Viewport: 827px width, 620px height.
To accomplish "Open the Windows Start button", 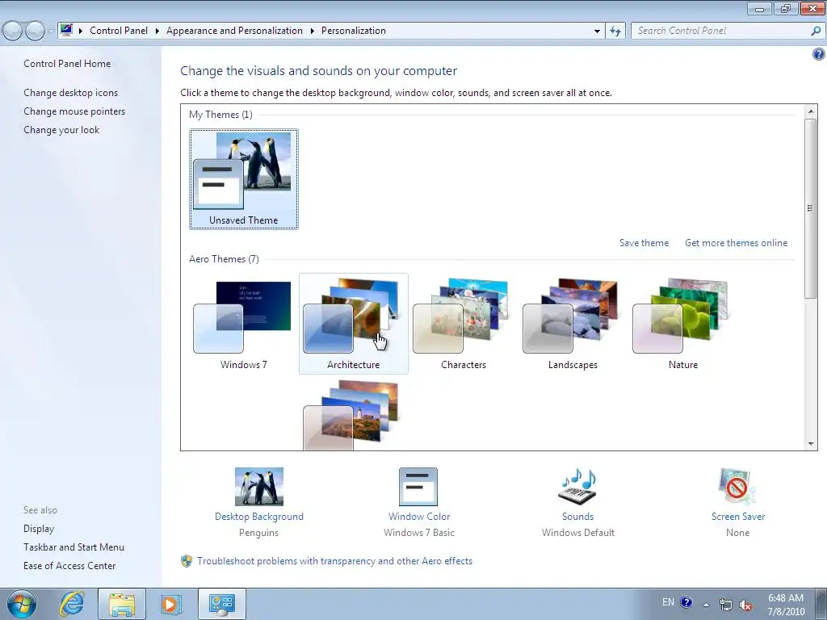I will [x=22, y=604].
